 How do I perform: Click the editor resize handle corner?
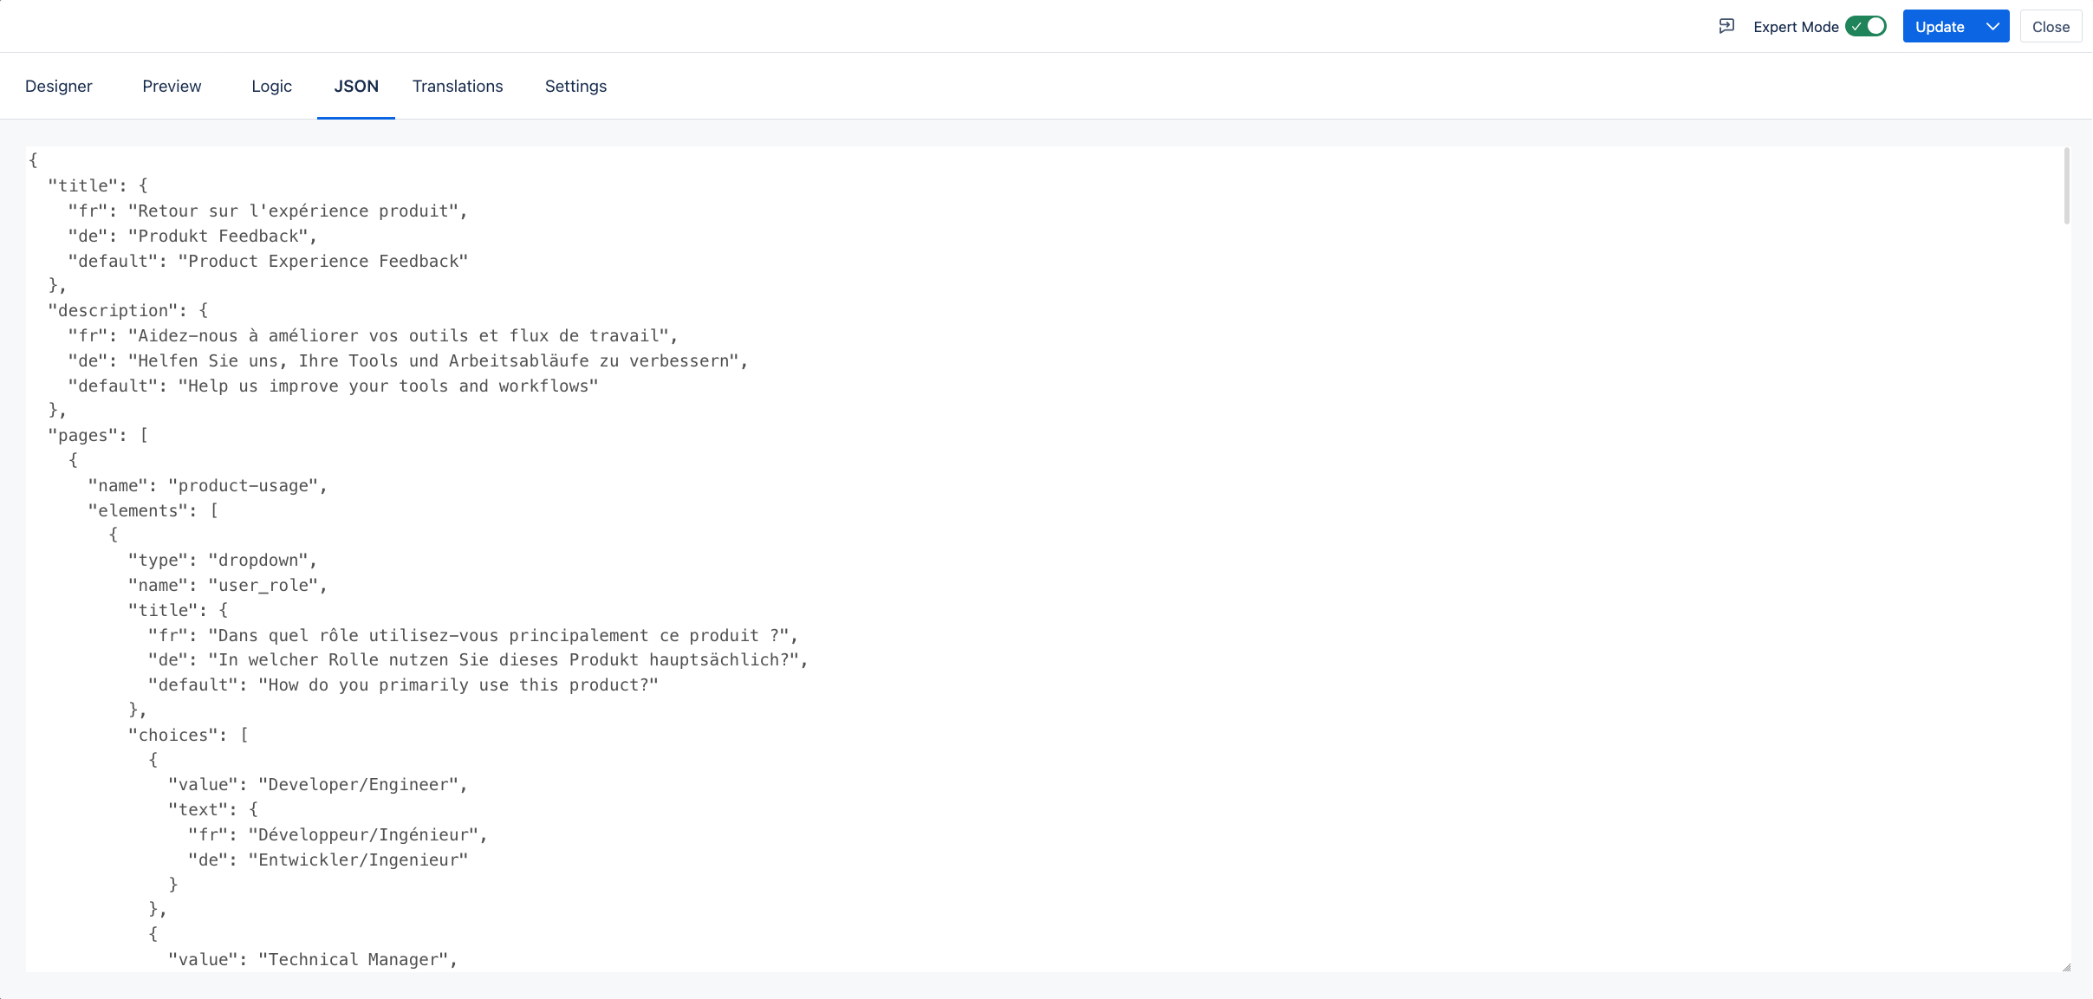[2066, 967]
